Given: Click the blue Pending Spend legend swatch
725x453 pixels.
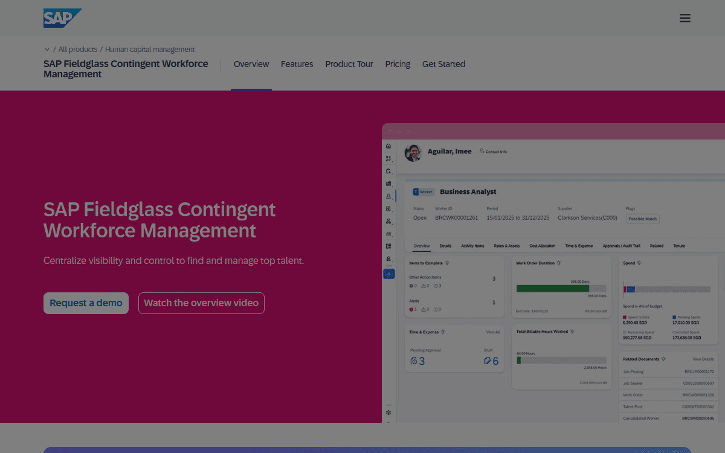Looking at the screenshot, I should tap(674, 317).
